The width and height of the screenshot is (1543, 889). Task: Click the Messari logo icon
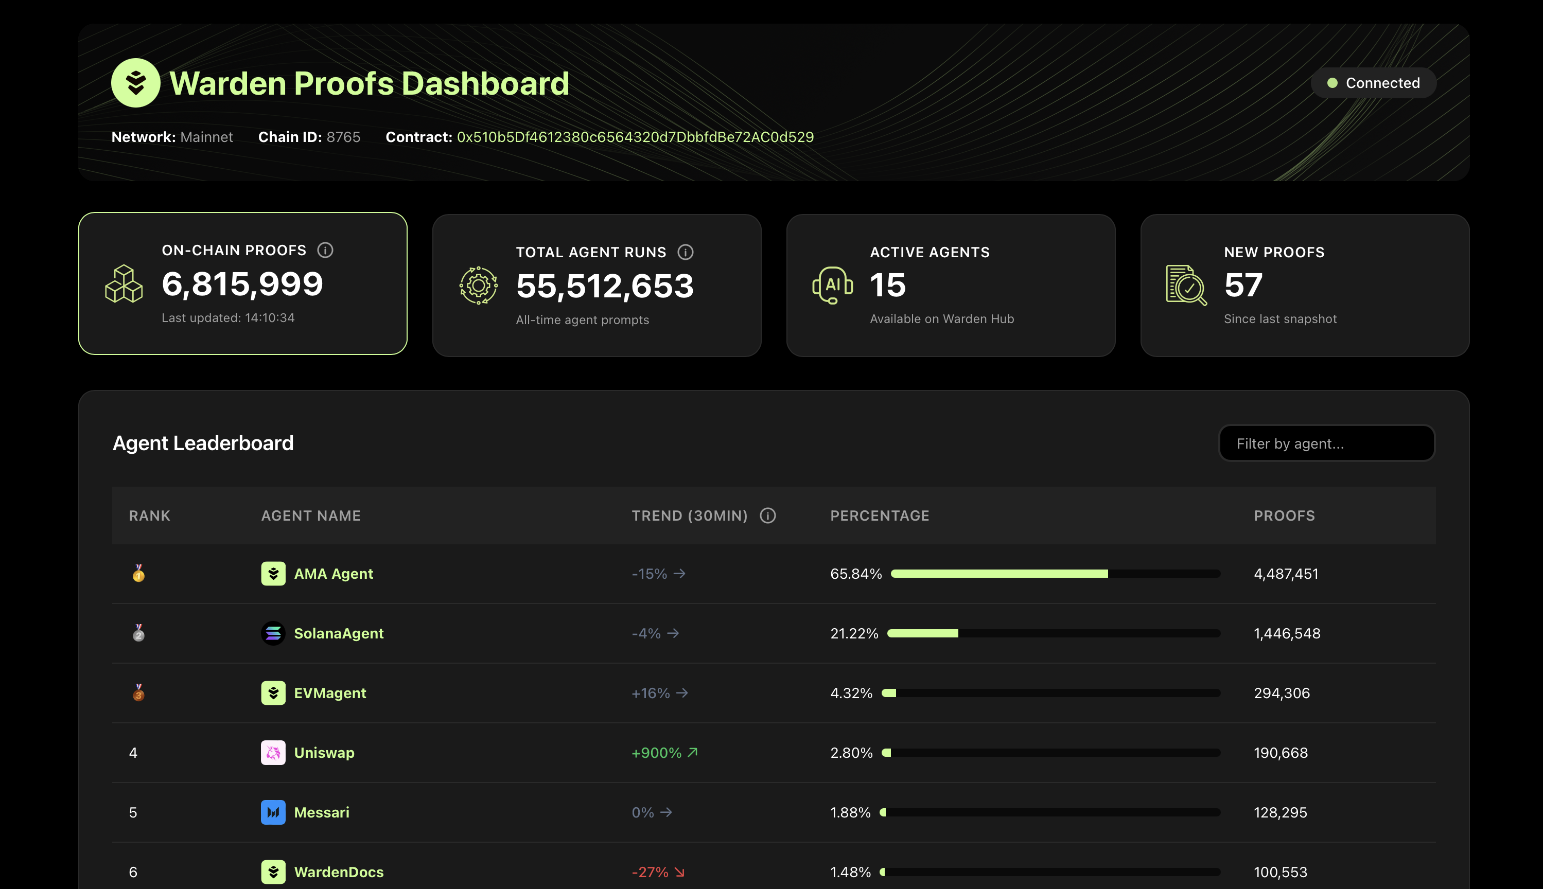coord(273,813)
